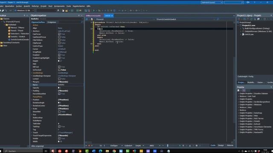Open the Projekt menu
Viewport: 273px width, 153px height.
[44, 6]
